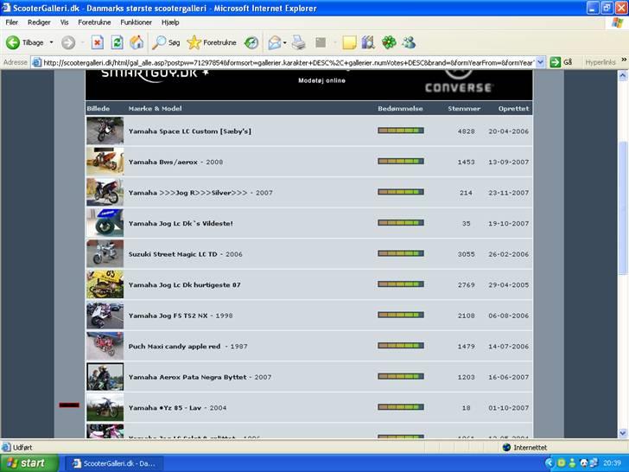
Task: Click rating bar of Yamaha Space LC Custom
Action: click(x=401, y=131)
